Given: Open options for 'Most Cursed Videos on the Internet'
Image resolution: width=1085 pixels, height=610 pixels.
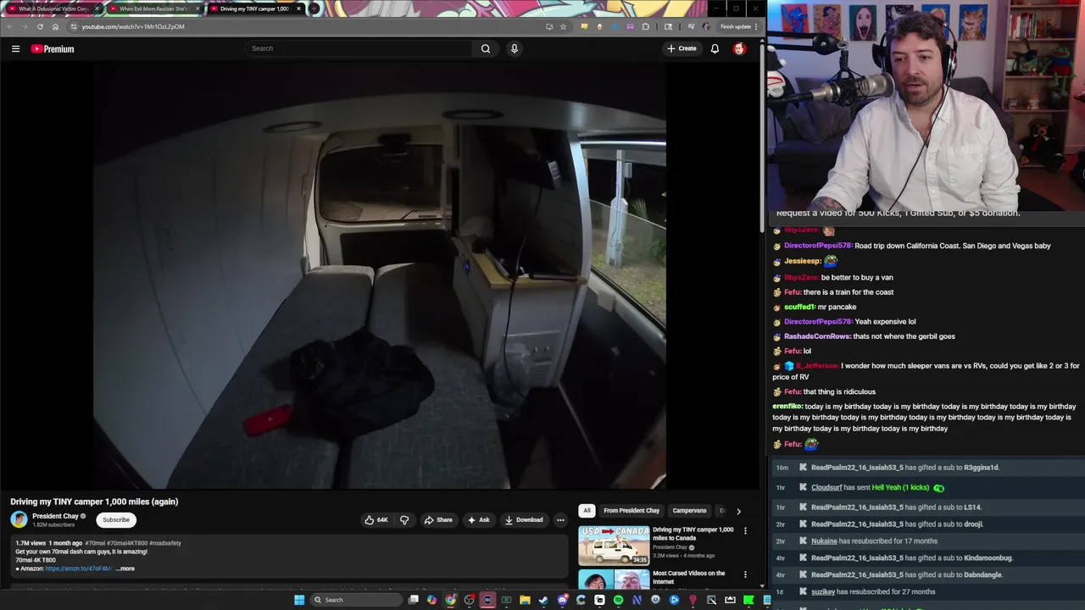Looking at the screenshot, I should (745, 574).
